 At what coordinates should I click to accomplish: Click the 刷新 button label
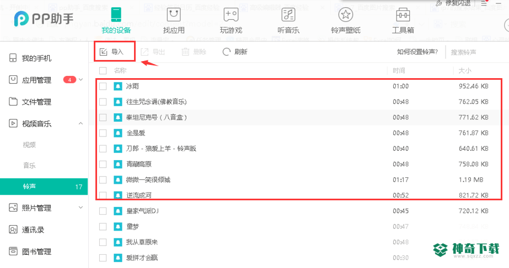click(x=240, y=52)
